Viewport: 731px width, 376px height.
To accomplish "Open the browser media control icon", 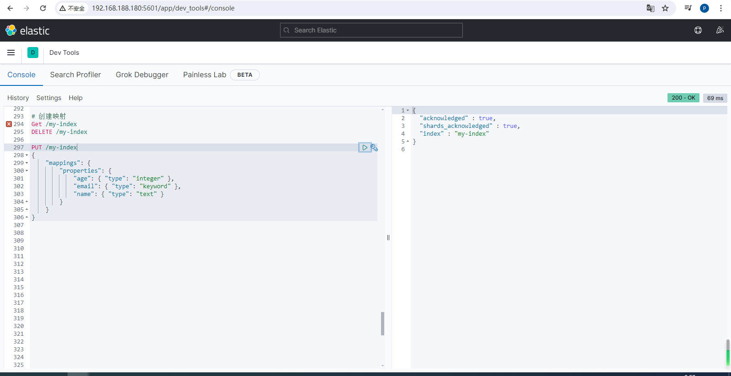I will point(688,8).
